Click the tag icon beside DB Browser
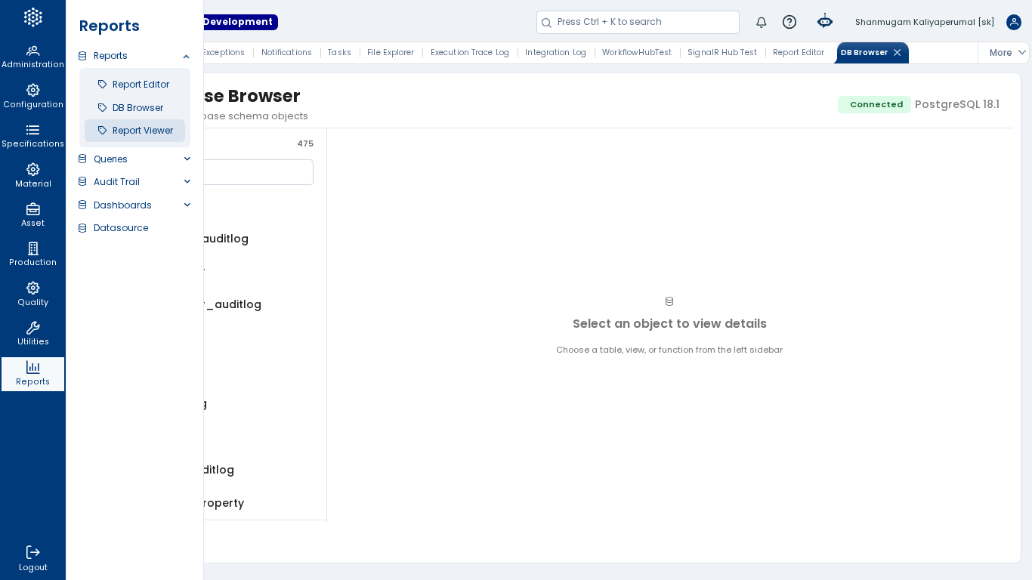Viewport: 1032px width, 580px height. tap(103, 108)
